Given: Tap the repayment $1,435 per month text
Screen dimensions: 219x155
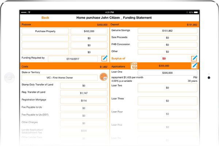Looking at the screenshot, I should click(x=127, y=77).
